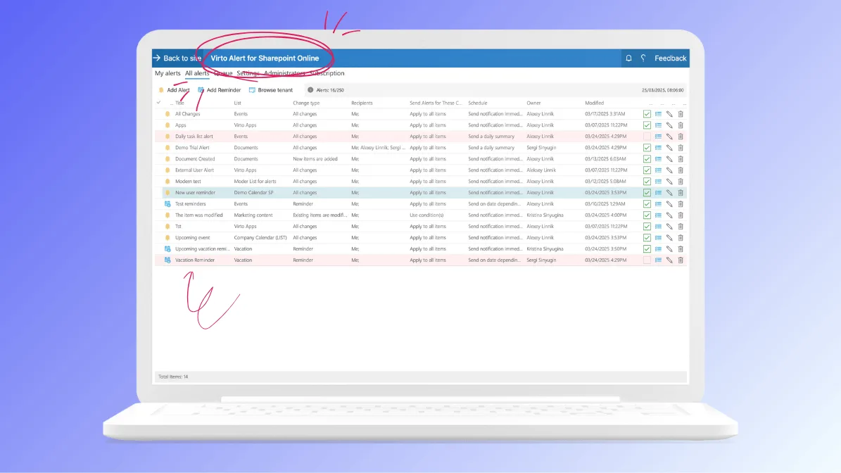Open the Owner column header
The height and width of the screenshot is (473, 841).
535,102
